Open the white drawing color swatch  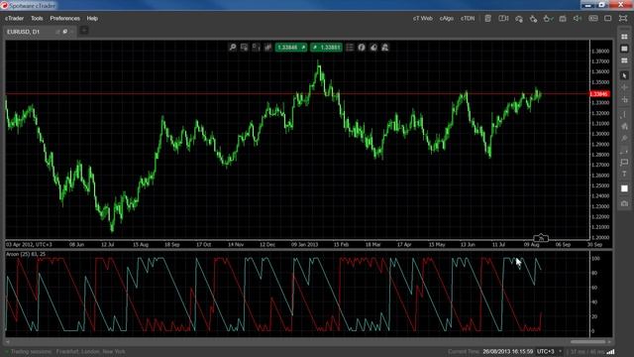(x=624, y=188)
